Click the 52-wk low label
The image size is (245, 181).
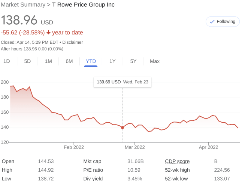(176, 178)
